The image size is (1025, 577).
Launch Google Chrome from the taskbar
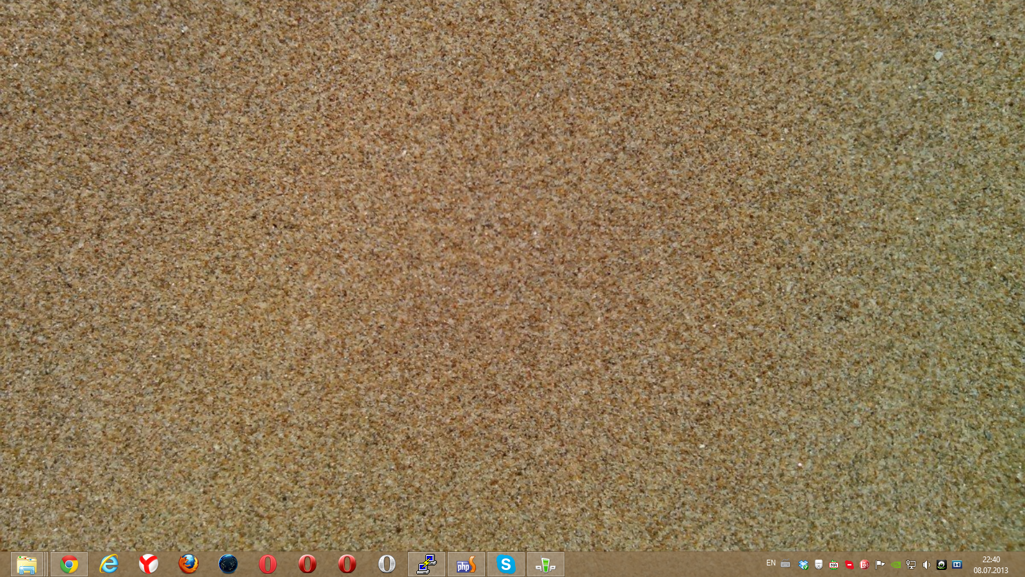pos(69,564)
